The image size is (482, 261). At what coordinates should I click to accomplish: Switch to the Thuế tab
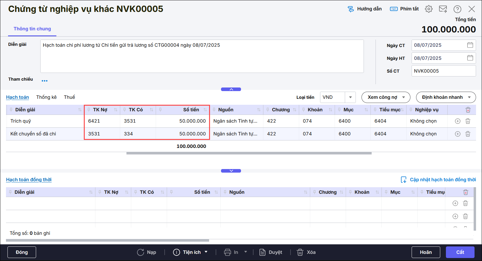pyautogui.click(x=69, y=97)
